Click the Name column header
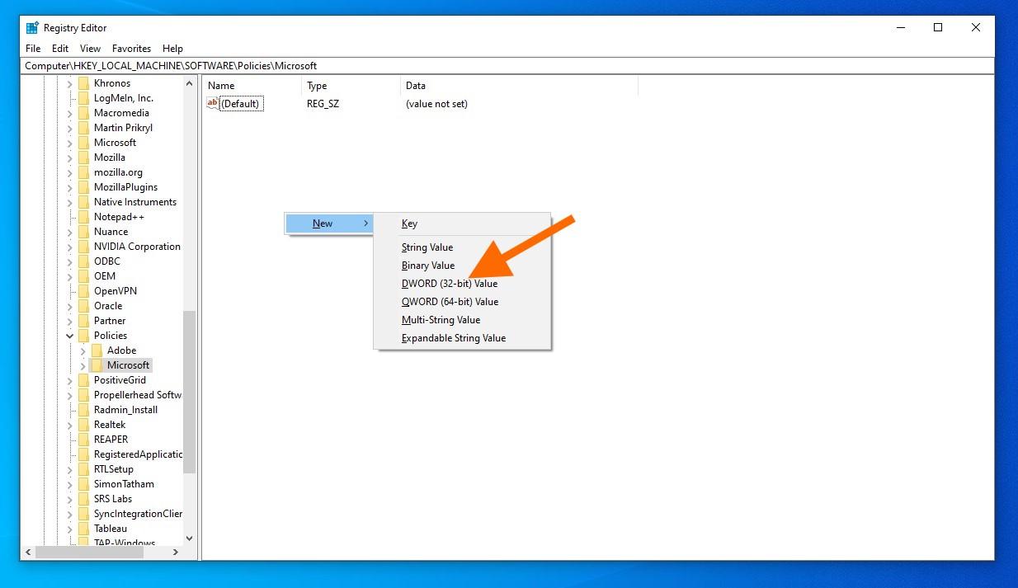Viewport: 1018px width, 588px height. [252, 86]
